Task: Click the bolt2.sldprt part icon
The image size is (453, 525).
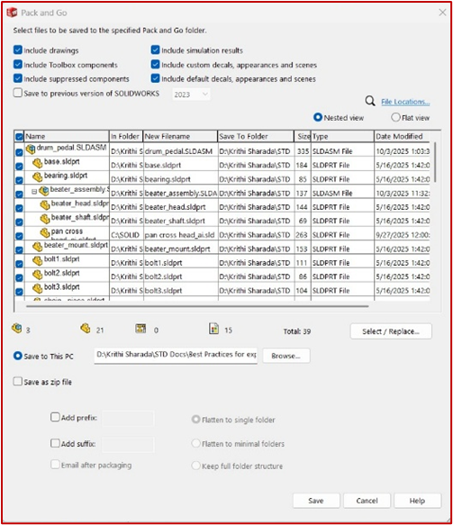Action: (38, 275)
